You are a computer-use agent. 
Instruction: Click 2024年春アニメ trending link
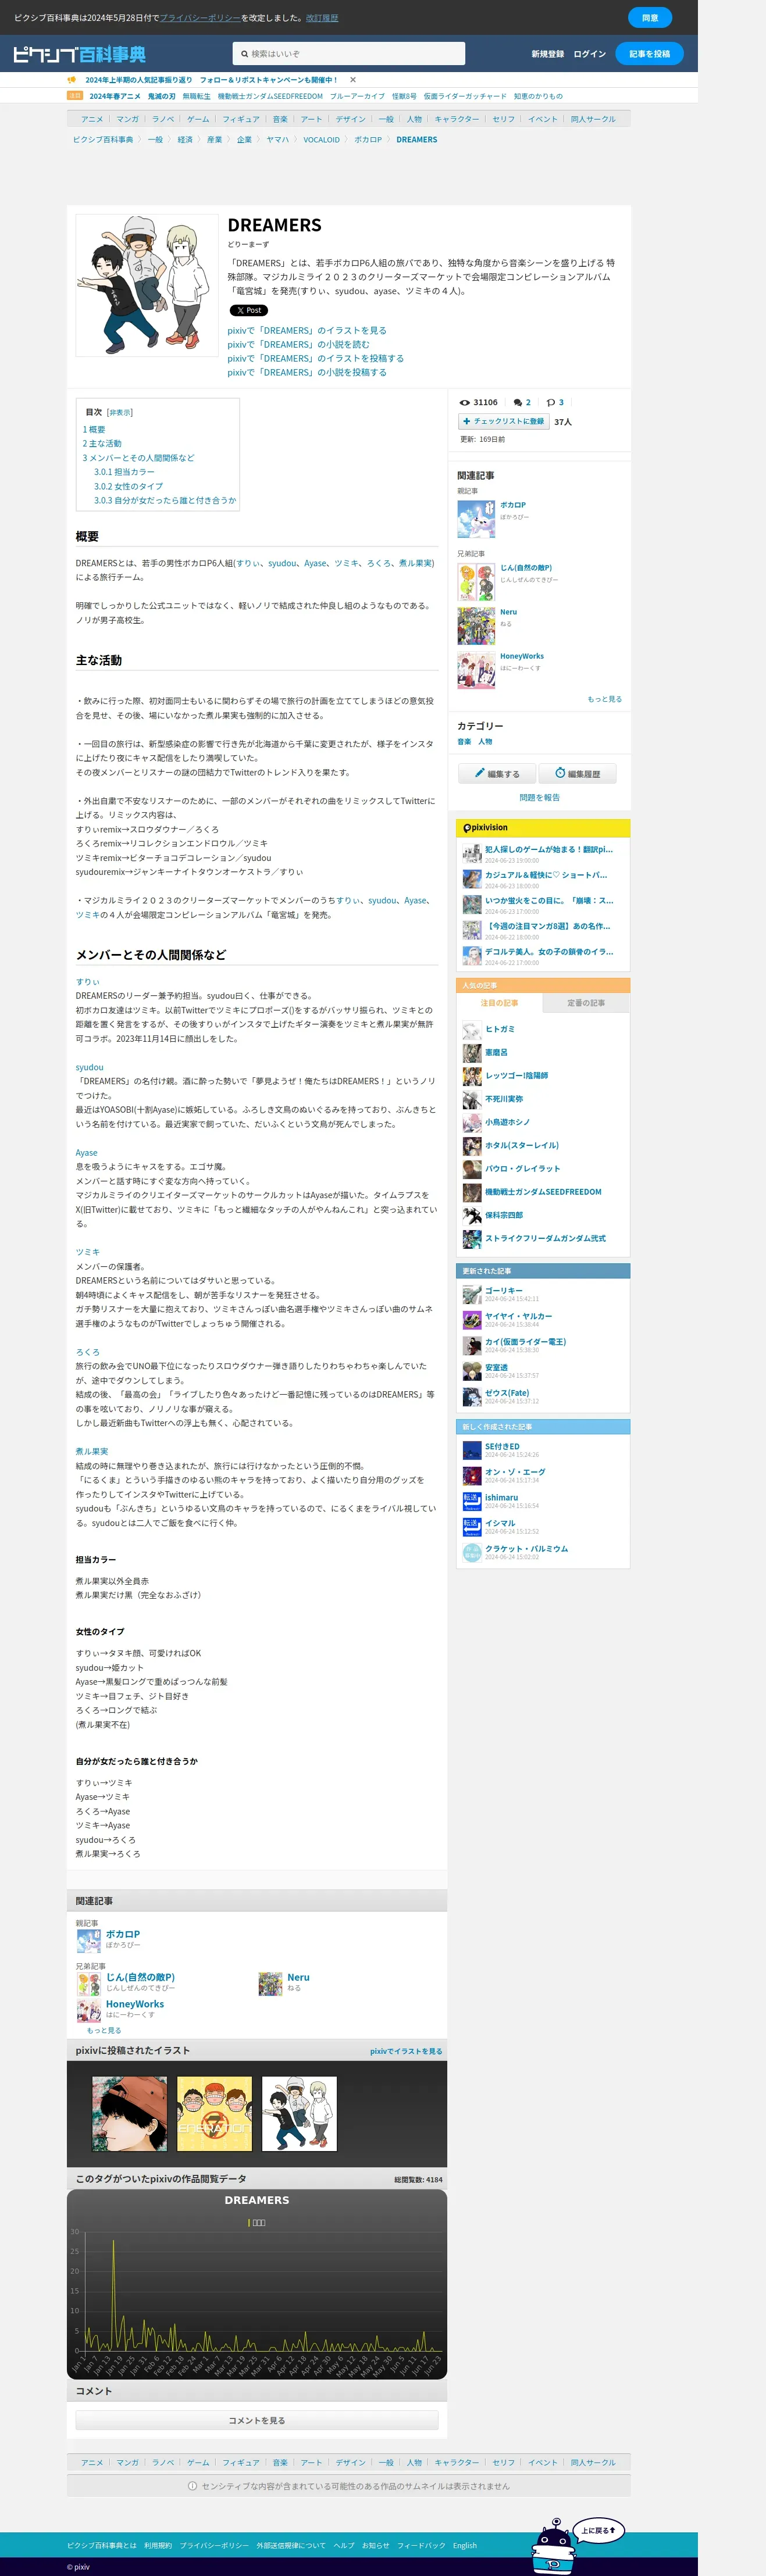click(x=115, y=96)
